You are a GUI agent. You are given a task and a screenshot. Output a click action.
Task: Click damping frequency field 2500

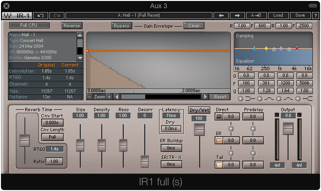point(304,26)
